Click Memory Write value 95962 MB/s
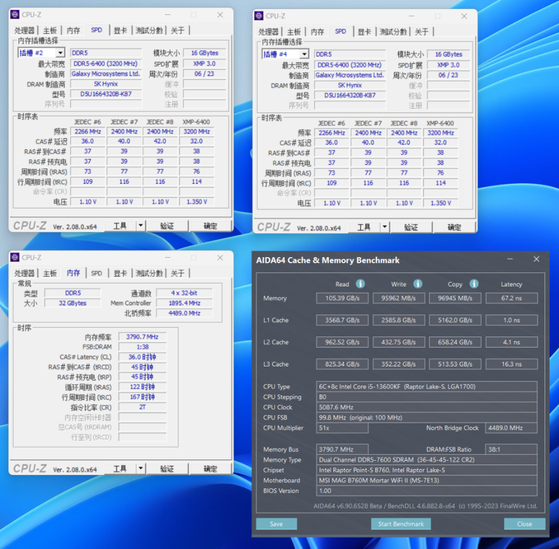The image size is (559, 549). (x=398, y=298)
